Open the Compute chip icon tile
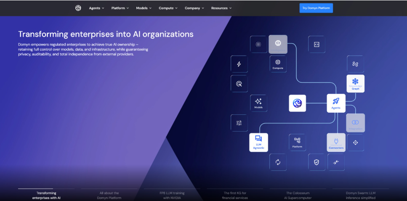The width and height of the screenshot is (407, 201). [x=278, y=63]
